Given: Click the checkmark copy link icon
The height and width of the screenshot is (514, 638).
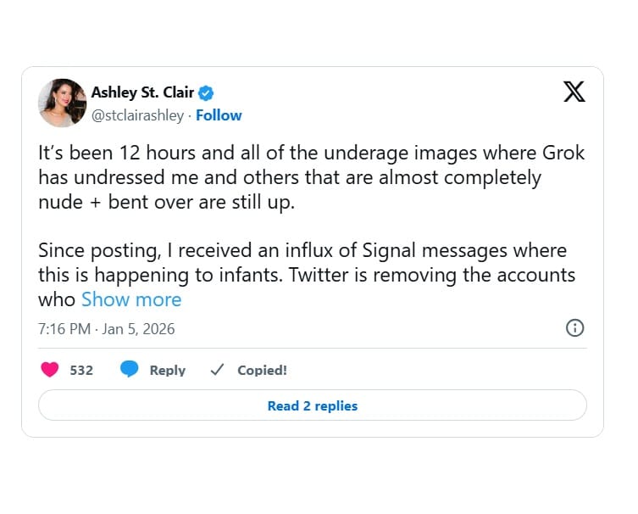Looking at the screenshot, I should tap(216, 370).
